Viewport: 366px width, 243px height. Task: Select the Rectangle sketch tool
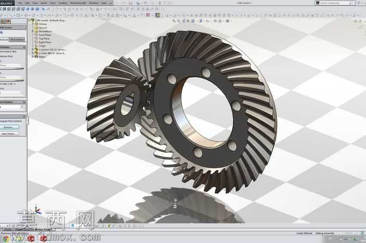click(x=18, y=16)
